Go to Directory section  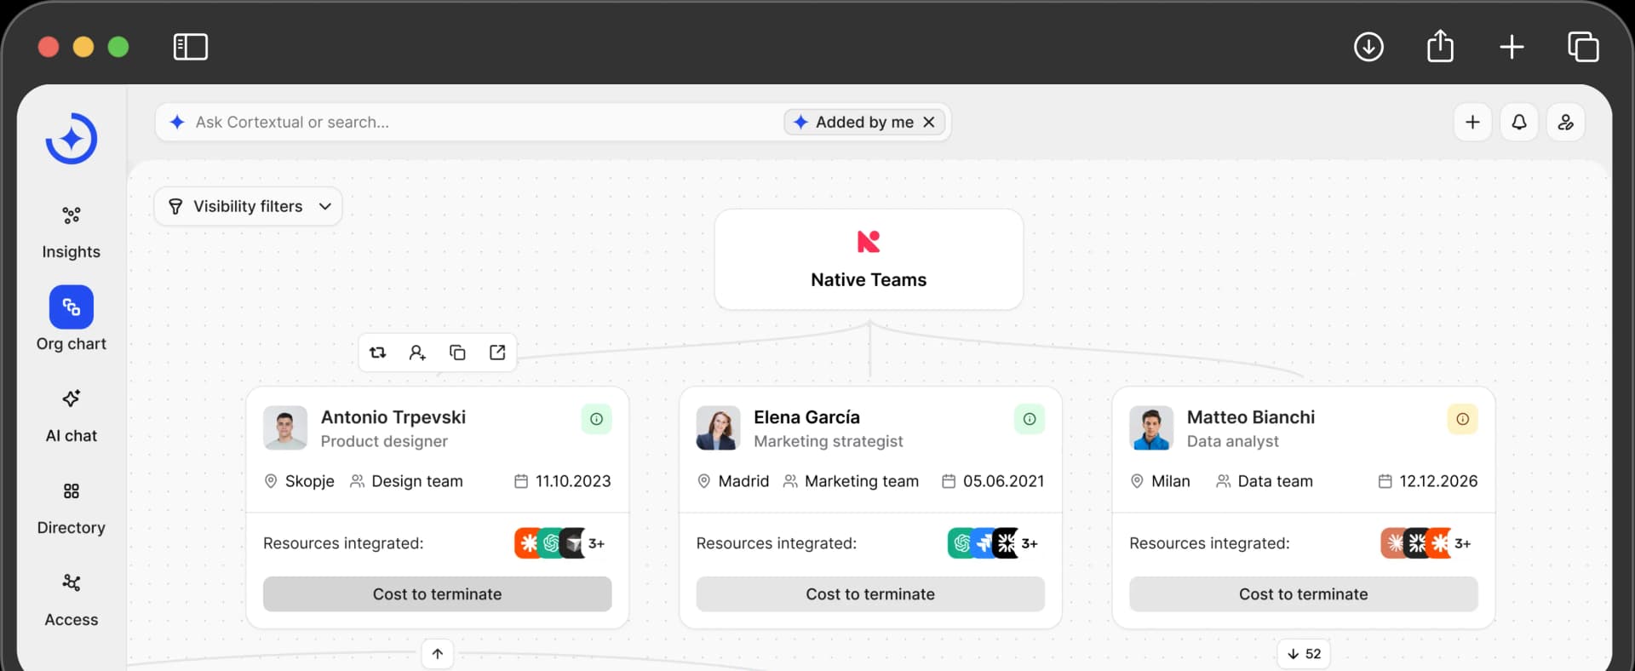[x=72, y=508]
